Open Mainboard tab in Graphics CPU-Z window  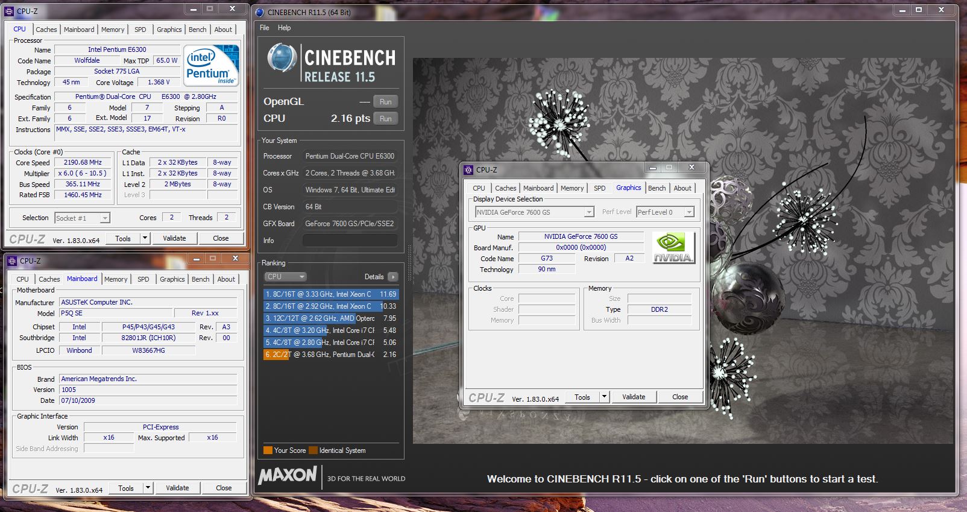pyautogui.click(x=538, y=188)
